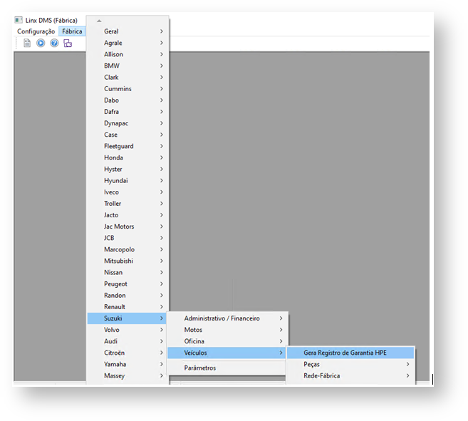The image size is (468, 421).
Task: Open the Motos submenu
Action: coord(226,330)
